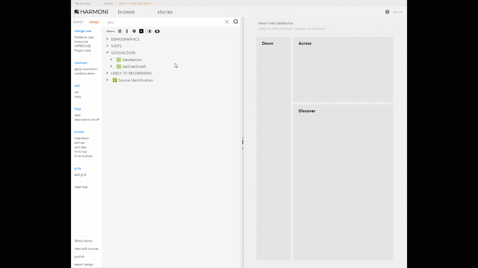Expand the sat2/sat3/sat5 node

click(x=111, y=66)
